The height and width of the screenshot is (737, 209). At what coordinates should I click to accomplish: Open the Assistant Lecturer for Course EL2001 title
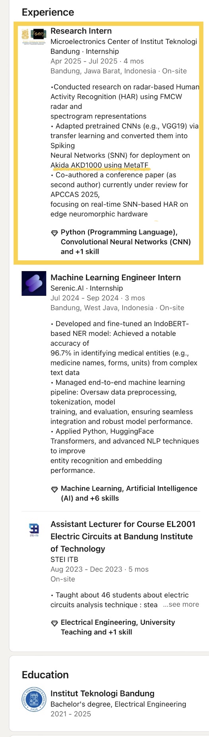[123, 537]
